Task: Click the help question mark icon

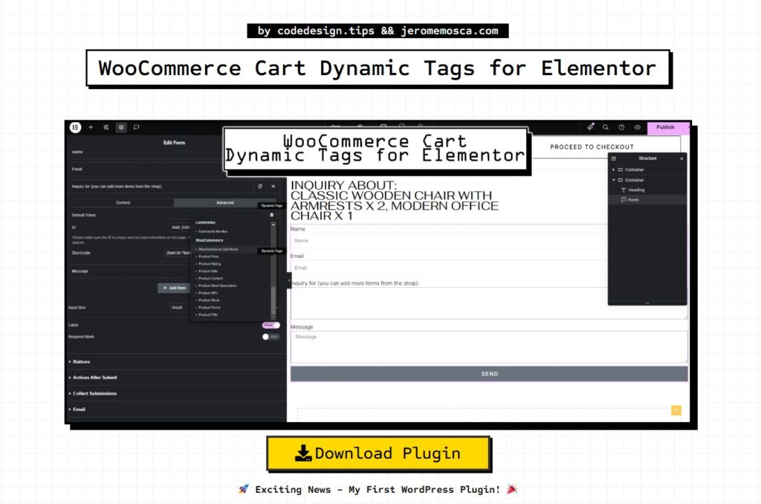Action: 621,127
